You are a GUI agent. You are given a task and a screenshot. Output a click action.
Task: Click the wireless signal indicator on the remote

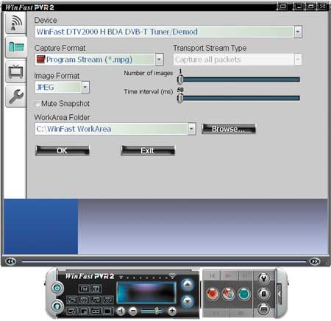point(173,275)
